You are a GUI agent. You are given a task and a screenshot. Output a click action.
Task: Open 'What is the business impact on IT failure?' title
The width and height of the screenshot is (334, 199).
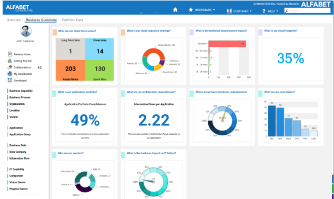151,153
